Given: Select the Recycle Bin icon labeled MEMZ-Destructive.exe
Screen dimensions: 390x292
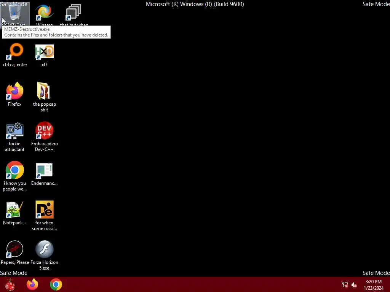Looking at the screenshot, I should [15, 13].
